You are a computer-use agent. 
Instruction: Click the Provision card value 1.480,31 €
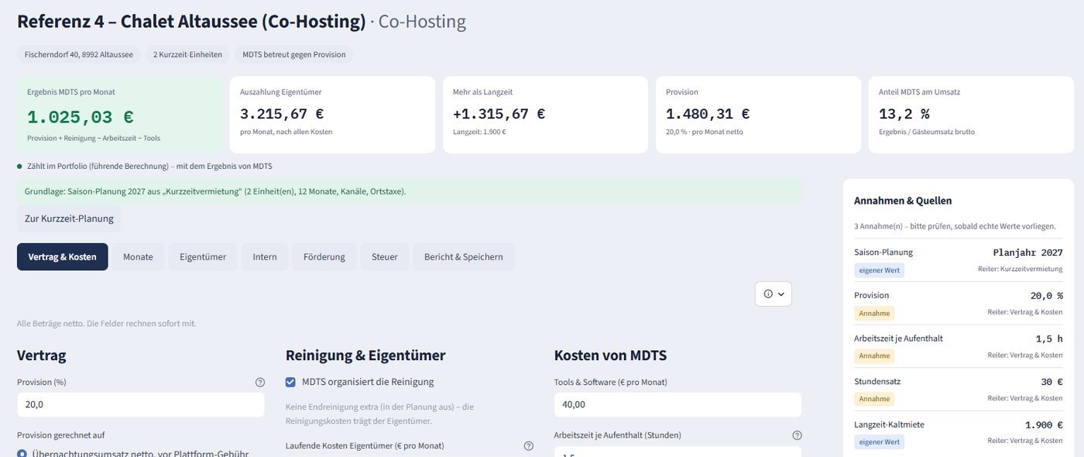[708, 114]
